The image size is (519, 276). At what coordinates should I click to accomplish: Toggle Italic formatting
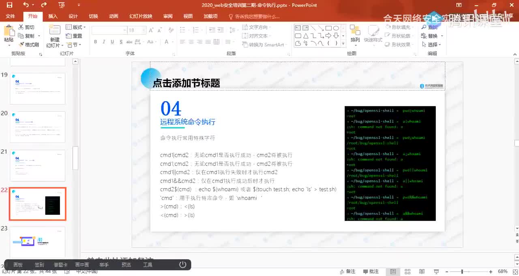click(104, 42)
